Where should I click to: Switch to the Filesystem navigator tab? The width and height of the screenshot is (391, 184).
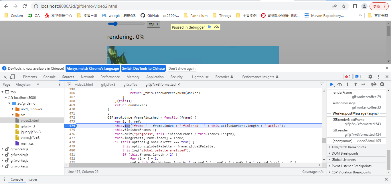pyautogui.click(x=23, y=84)
